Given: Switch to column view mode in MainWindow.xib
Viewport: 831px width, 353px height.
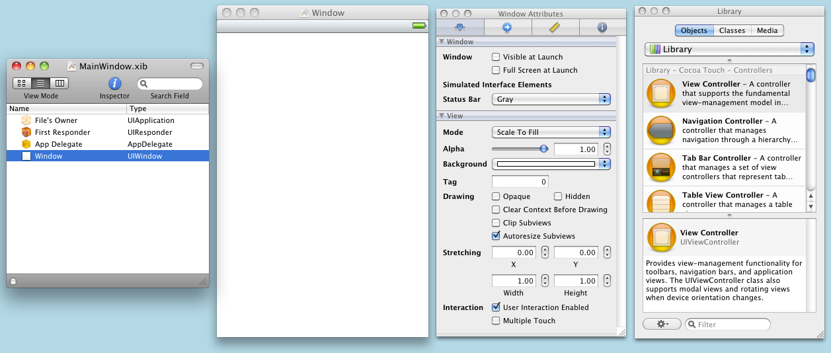Looking at the screenshot, I should [x=59, y=83].
